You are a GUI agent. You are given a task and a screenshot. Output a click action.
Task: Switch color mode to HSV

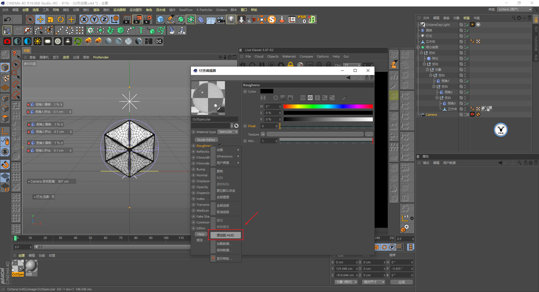(310, 98)
